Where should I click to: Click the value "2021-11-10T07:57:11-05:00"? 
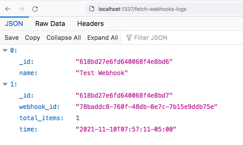pyautogui.click(x=126, y=129)
